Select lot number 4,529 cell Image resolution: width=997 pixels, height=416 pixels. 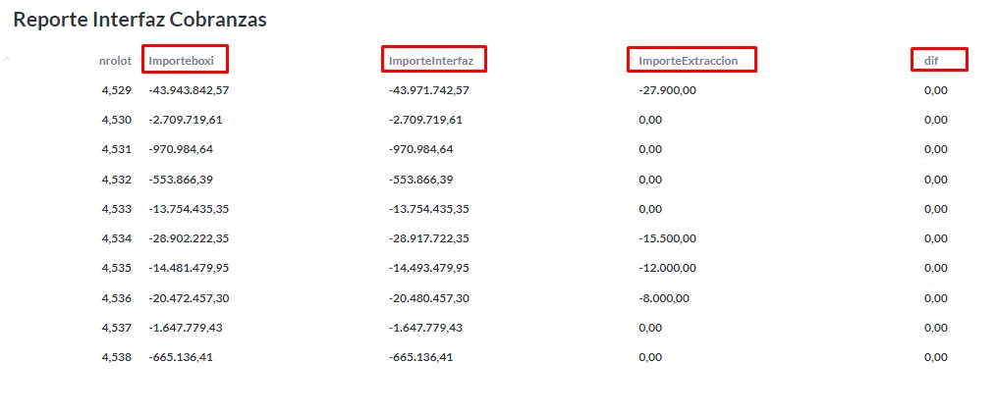116,90
